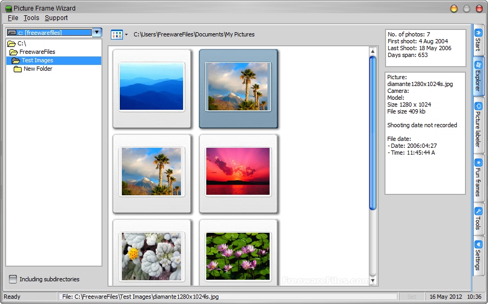Enable Including subdirectories checkbox

pos(13,279)
